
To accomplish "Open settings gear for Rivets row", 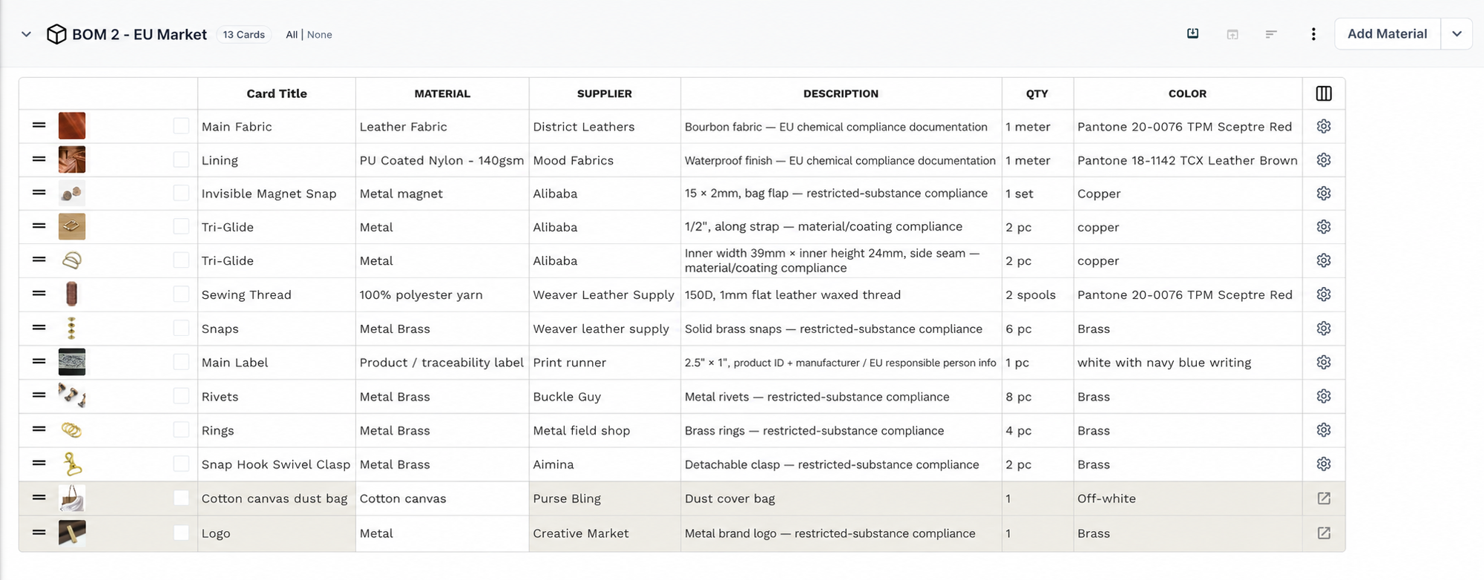I will 1324,396.
